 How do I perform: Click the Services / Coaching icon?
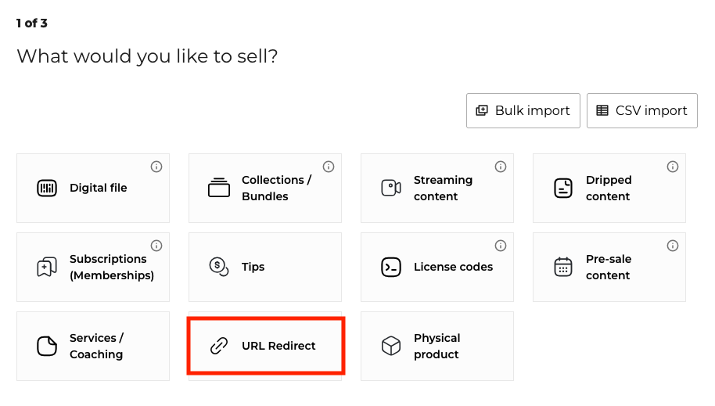(47, 346)
